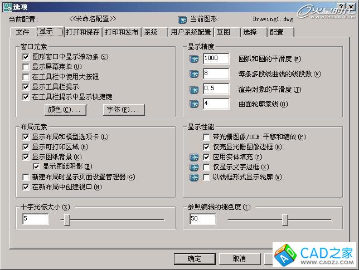This screenshot has width=359, height=270.
Task: Click the drawing icon beside 曲面轮廓素线
Action: pos(194,104)
